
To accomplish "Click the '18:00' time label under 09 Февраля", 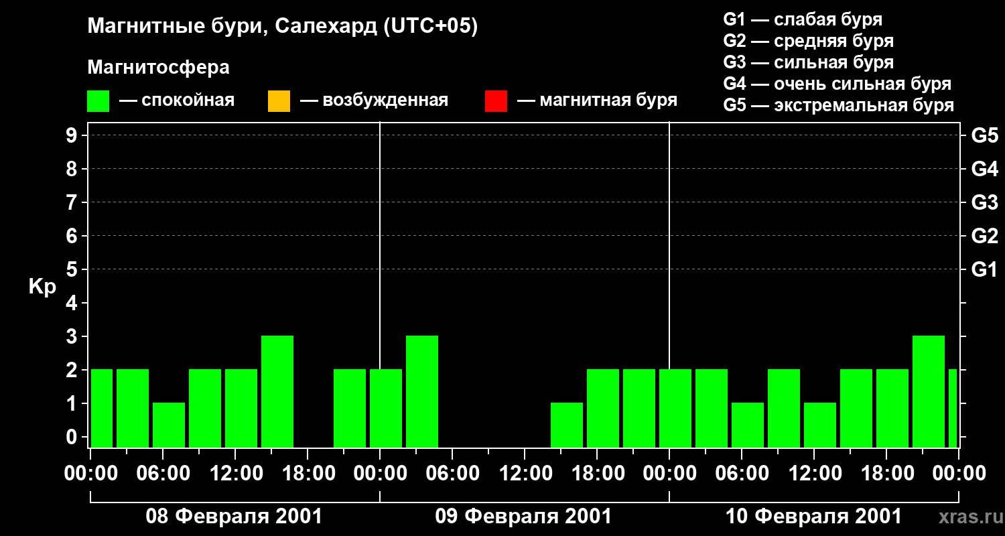I will click(597, 474).
